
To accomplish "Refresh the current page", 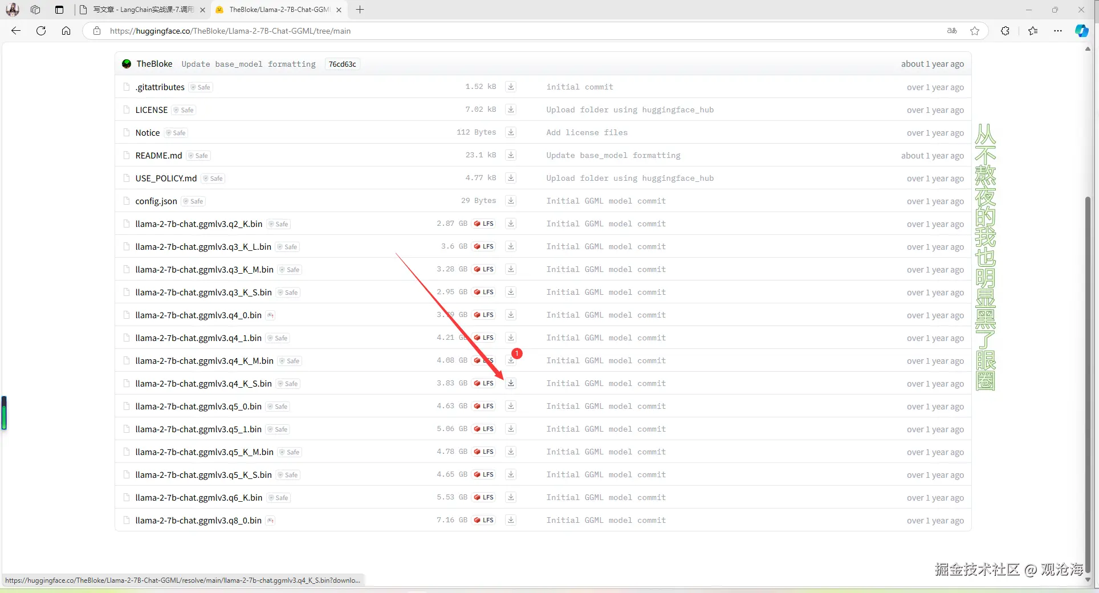I will (41, 31).
